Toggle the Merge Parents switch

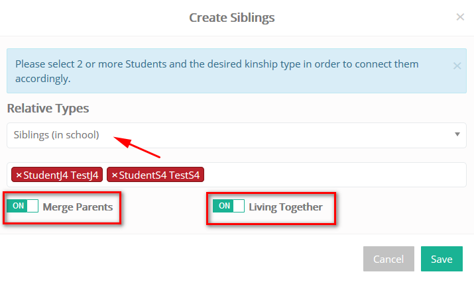(x=23, y=206)
